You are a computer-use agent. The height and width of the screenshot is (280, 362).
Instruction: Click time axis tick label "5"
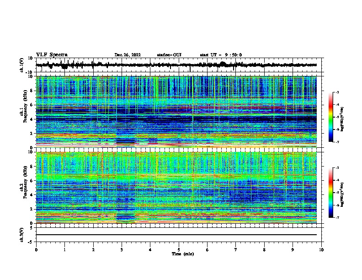click(179, 250)
